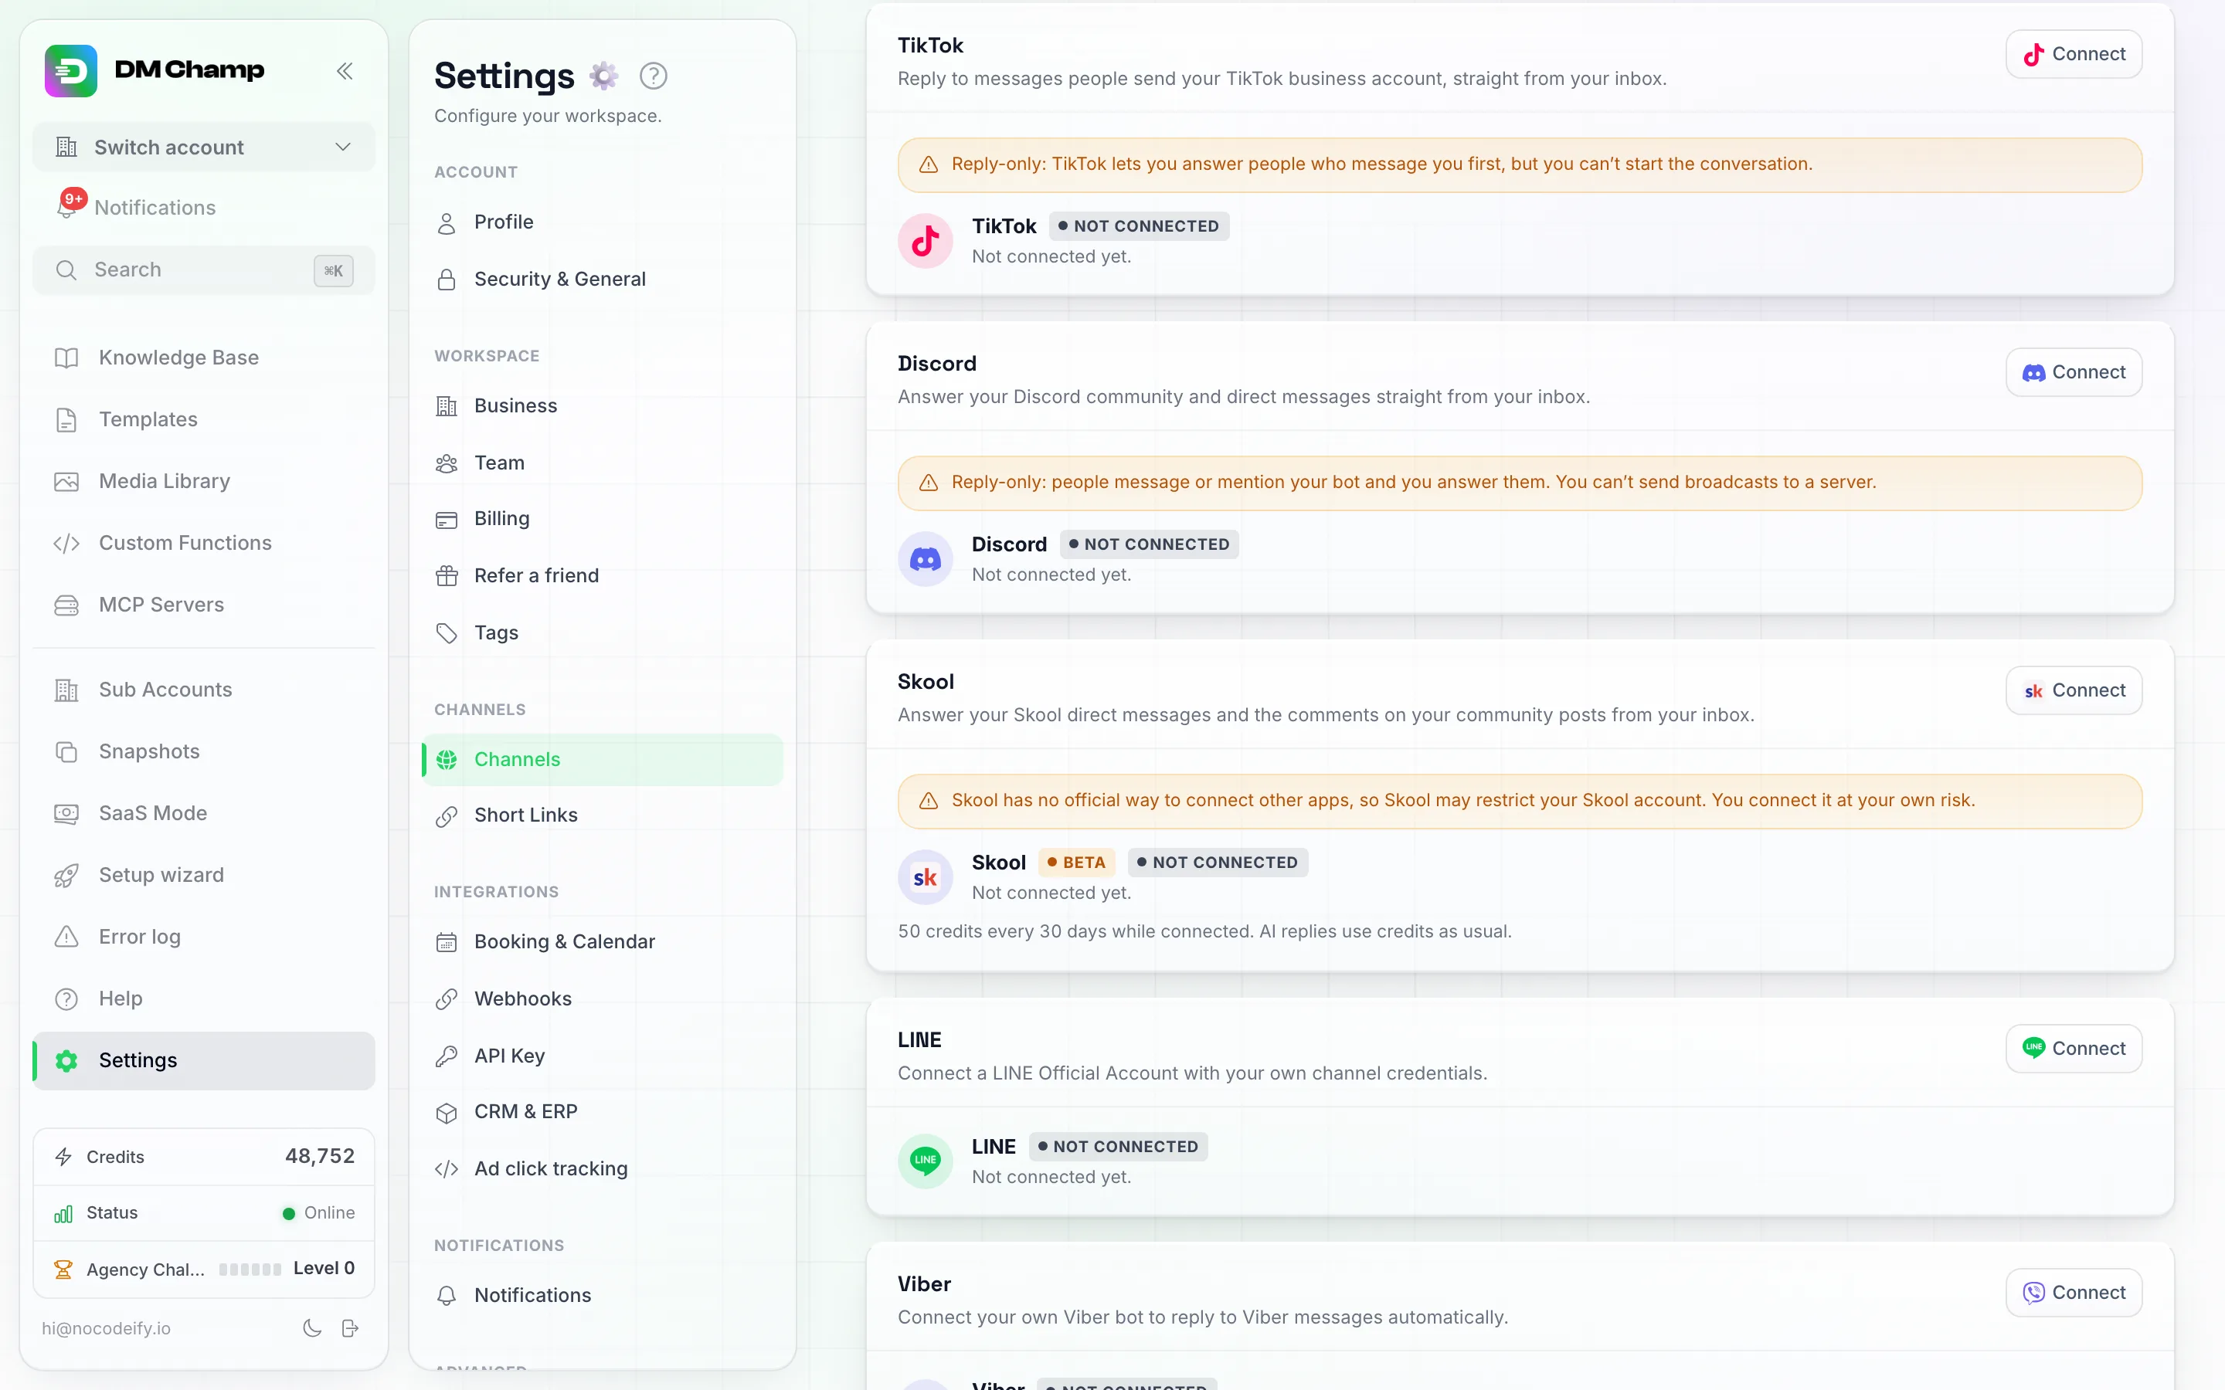Click the TikTok round logo avatar
This screenshot has height=1390, width=2225.
click(926, 241)
